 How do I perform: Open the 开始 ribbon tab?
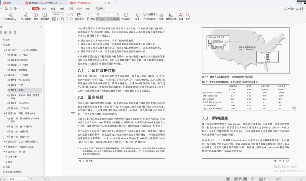click(x=35, y=8)
